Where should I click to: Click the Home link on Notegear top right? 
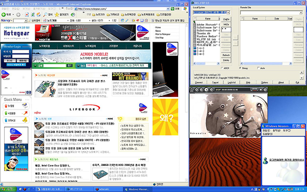tap(158, 28)
